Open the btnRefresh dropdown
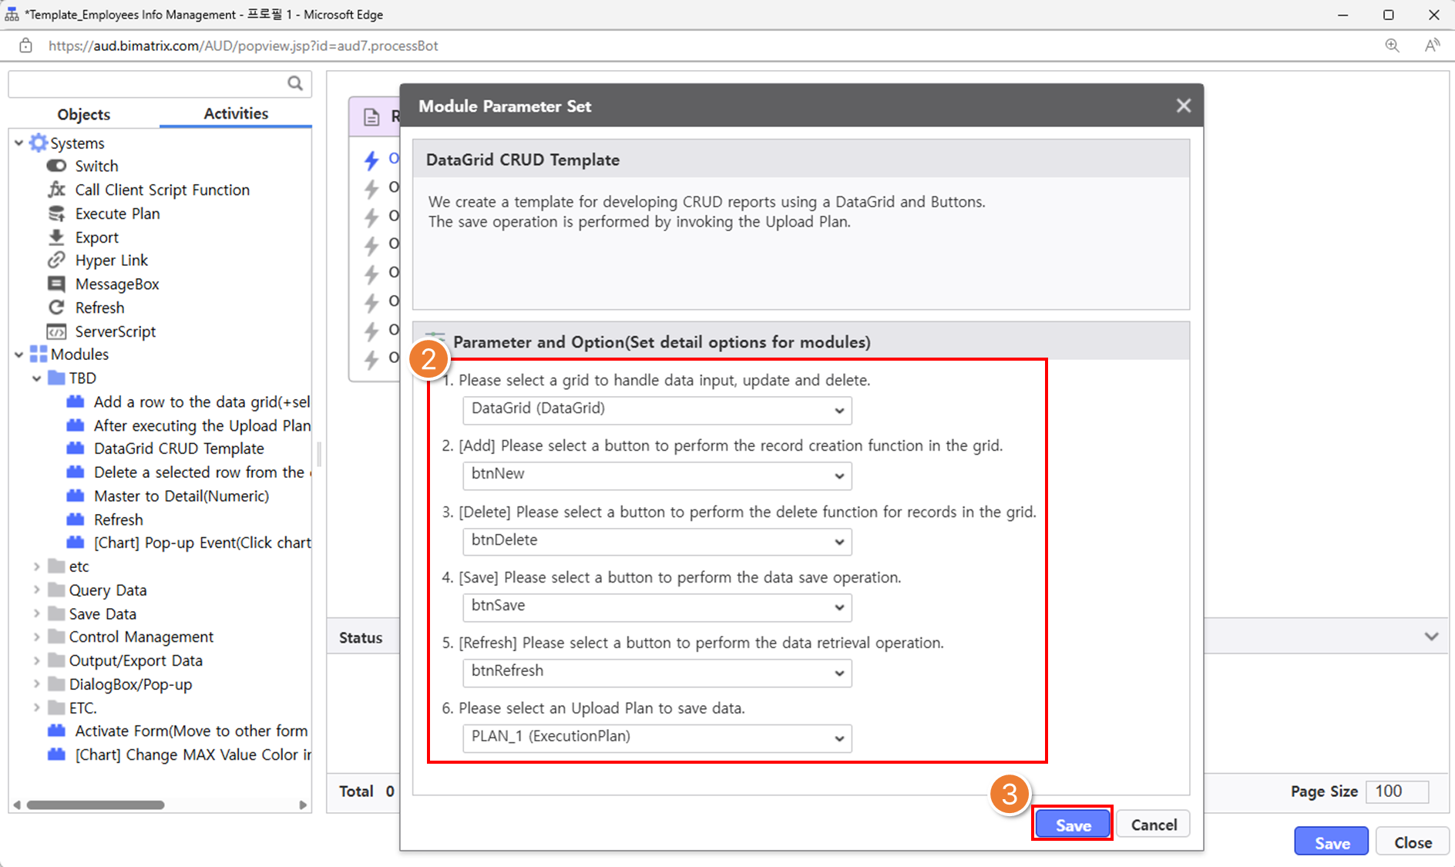The width and height of the screenshot is (1455, 867). pyautogui.click(x=657, y=672)
